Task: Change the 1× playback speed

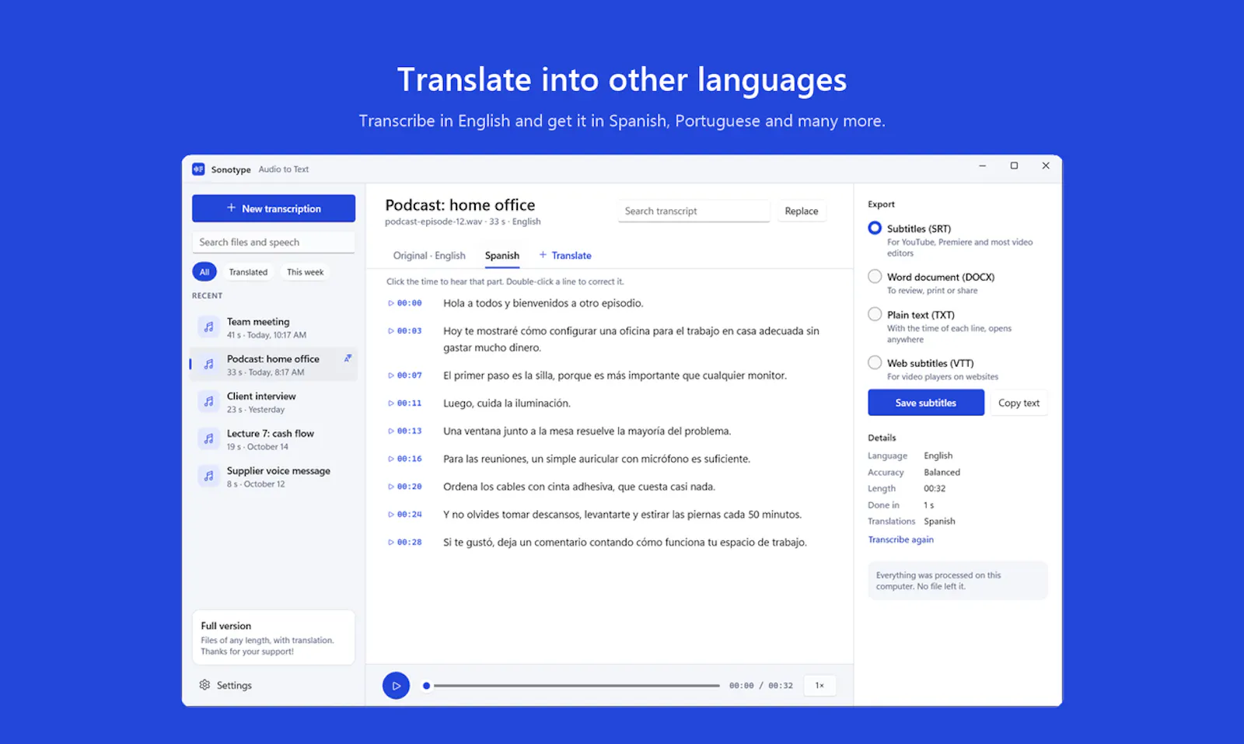Action: 819,686
